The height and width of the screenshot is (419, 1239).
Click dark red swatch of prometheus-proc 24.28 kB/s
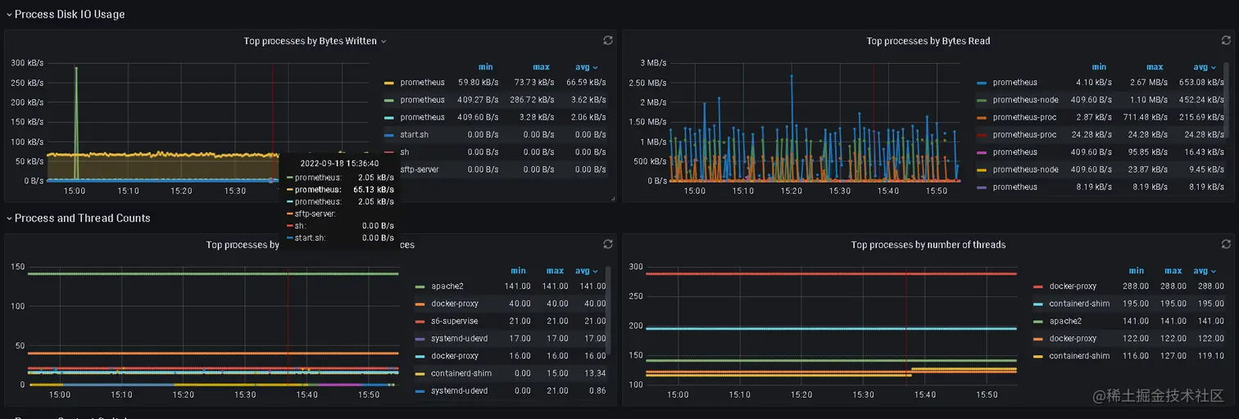982,135
